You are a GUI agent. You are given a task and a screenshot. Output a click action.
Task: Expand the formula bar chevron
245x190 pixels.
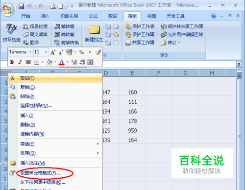239,64
